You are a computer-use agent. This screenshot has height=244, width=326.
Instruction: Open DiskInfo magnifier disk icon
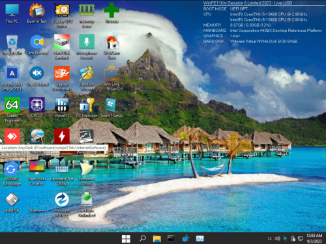[x=37, y=136]
